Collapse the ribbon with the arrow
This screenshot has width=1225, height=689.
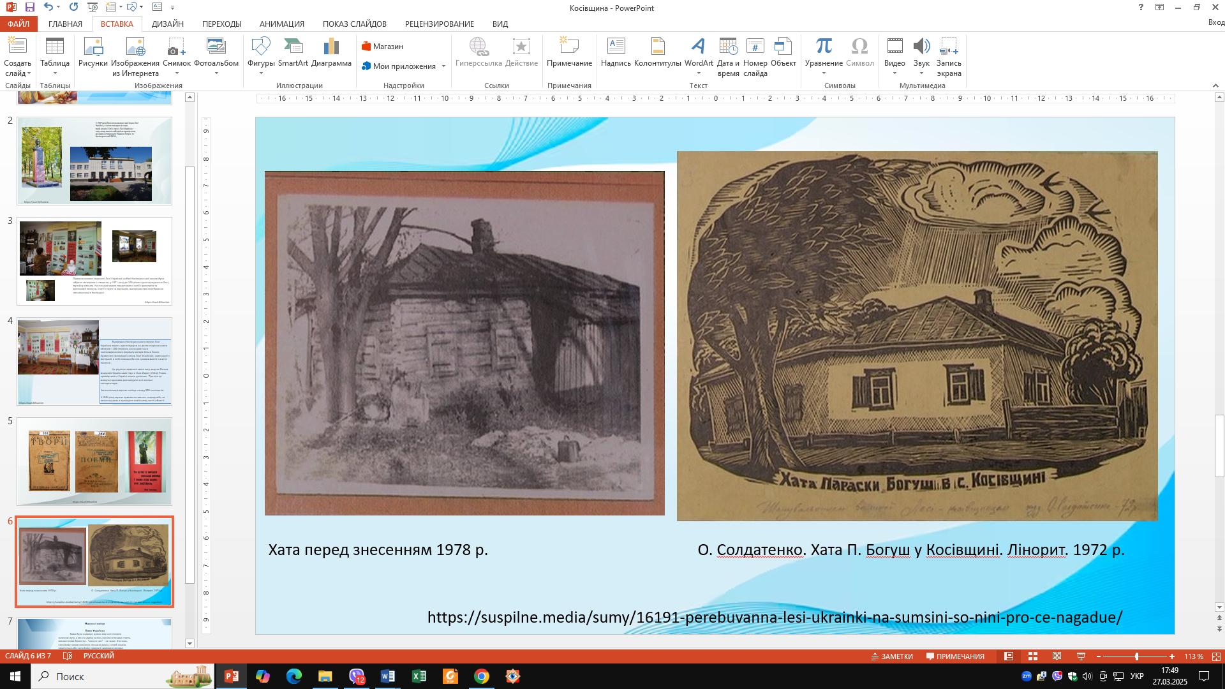[1216, 85]
